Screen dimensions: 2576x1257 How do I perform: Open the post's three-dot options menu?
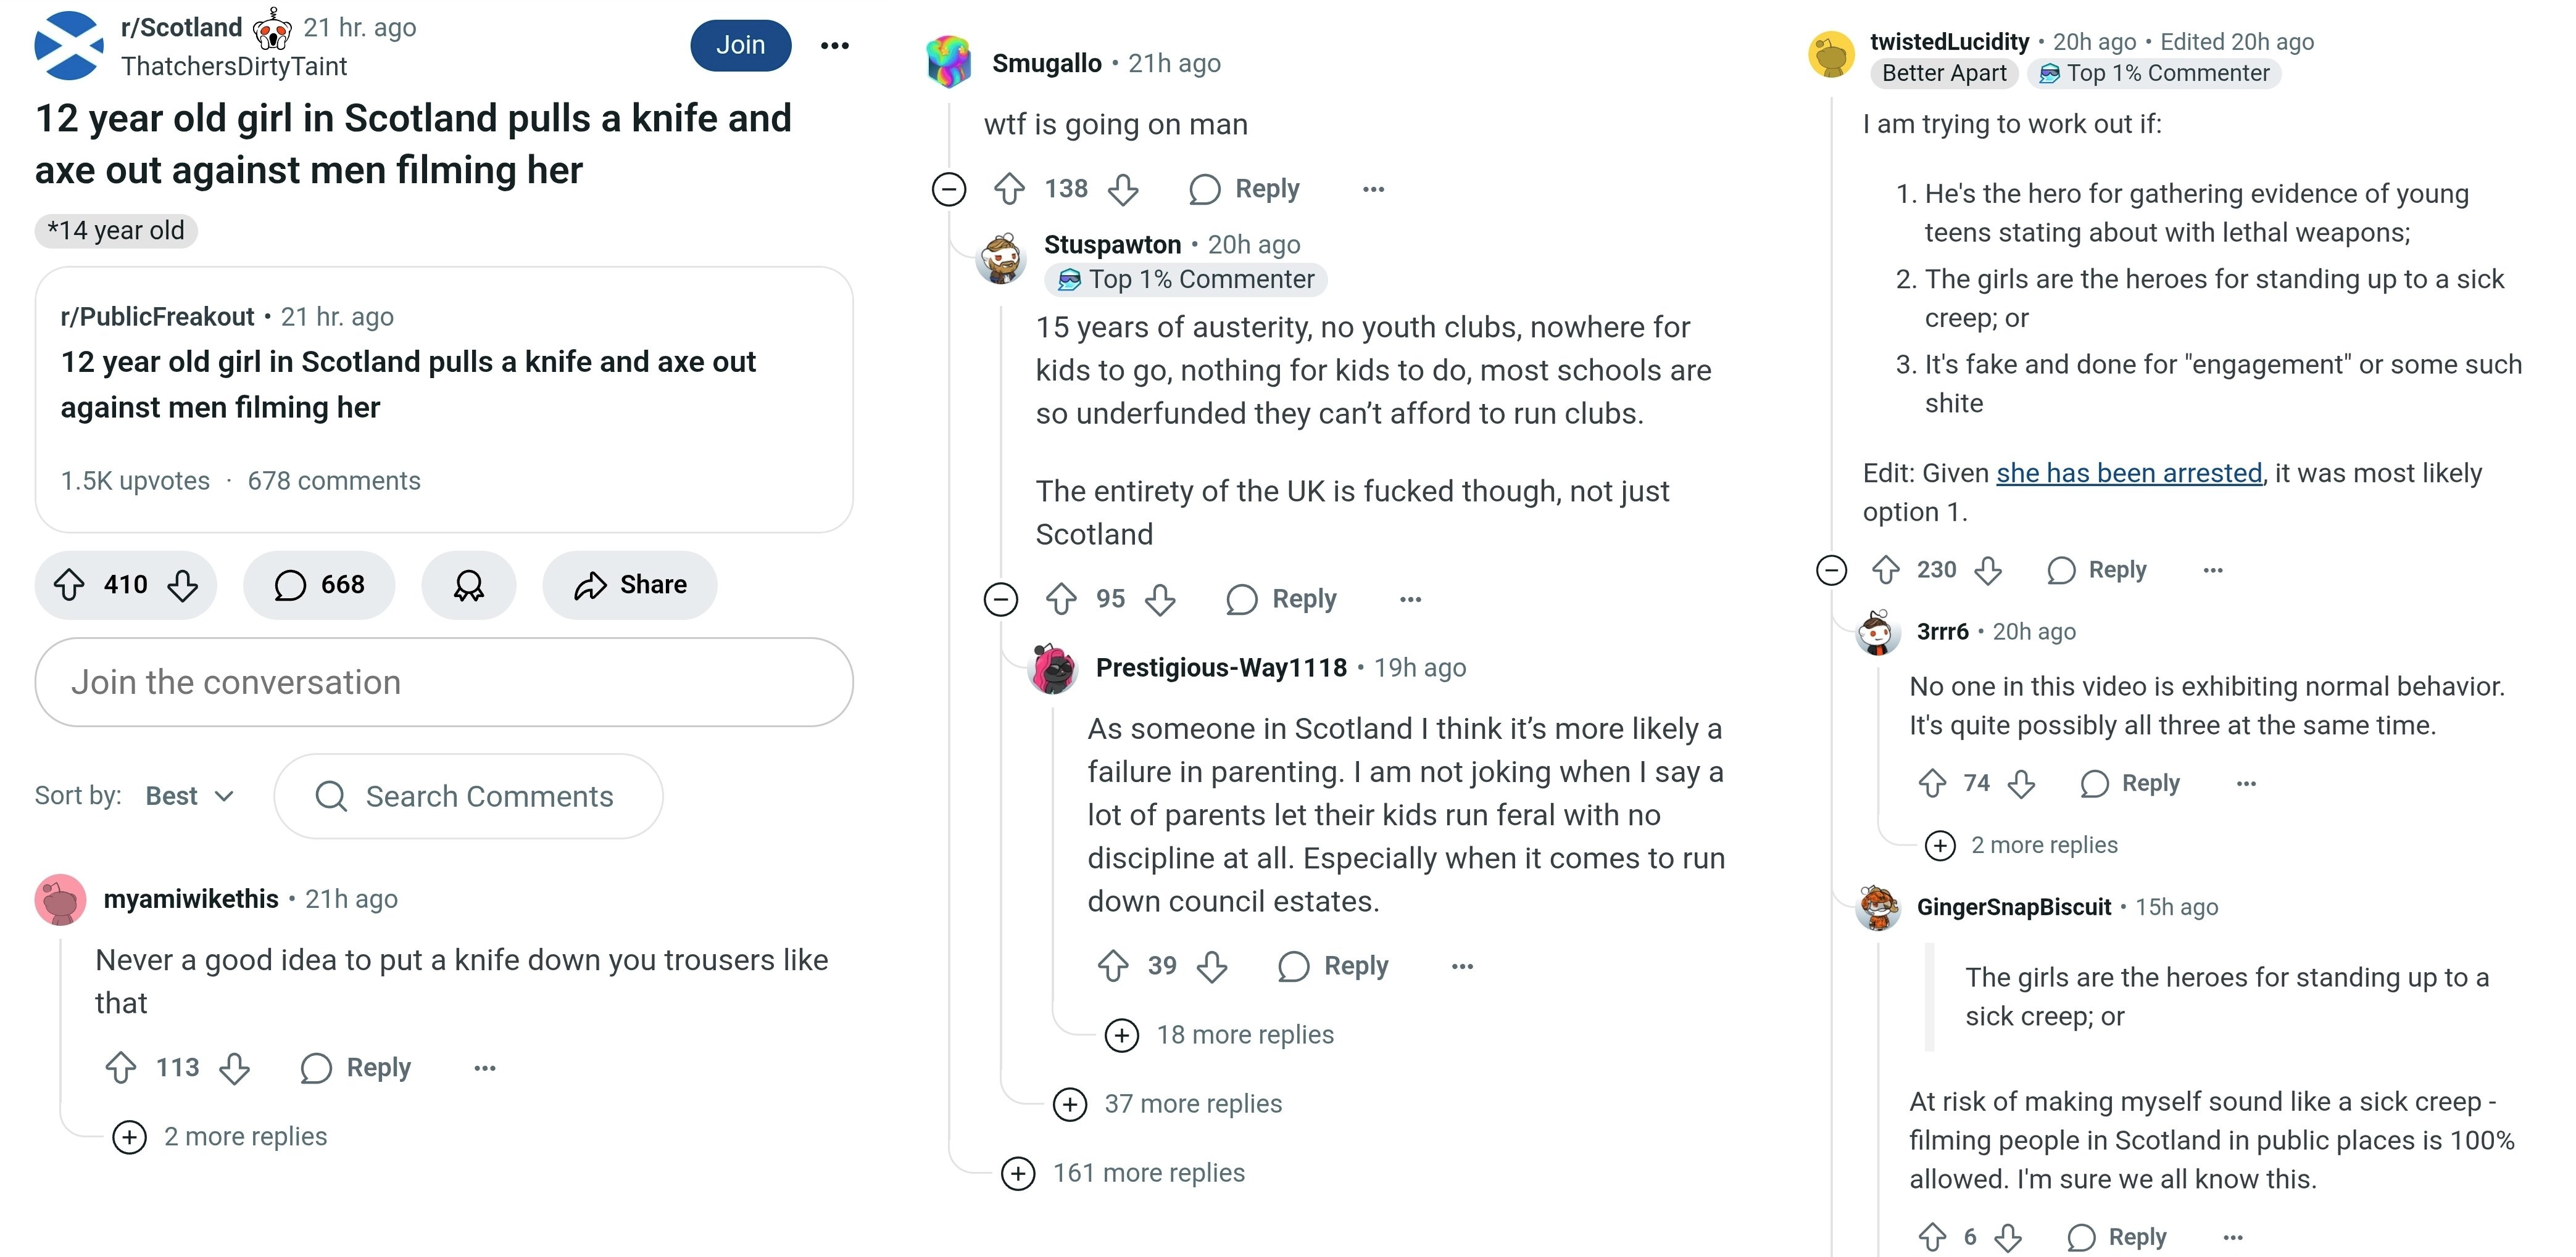[x=834, y=45]
